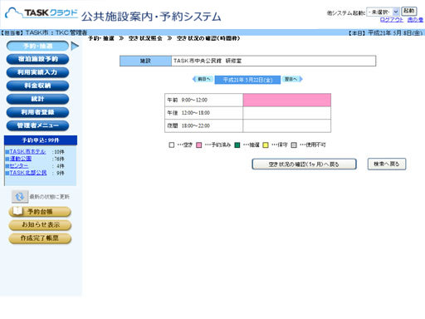The width and height of the screenshot is (425, 319).
Task: Click the 【本日】 date text in the header bar
Action: pos(385,32)
